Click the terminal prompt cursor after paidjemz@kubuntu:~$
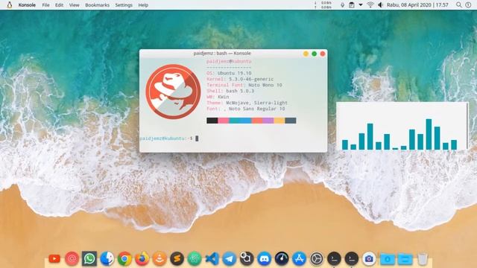 [197, 138]
